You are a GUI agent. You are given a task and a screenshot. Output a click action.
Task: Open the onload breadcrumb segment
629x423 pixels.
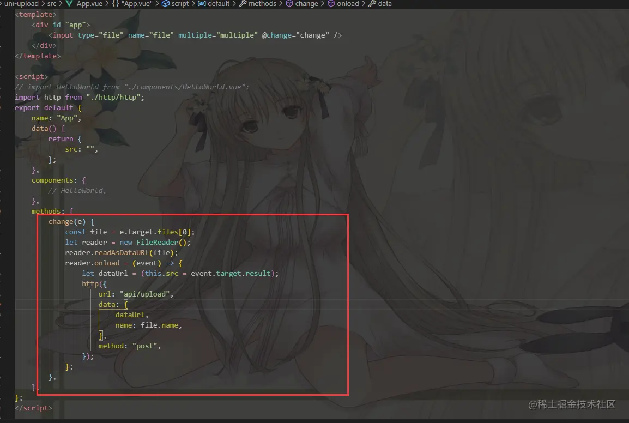pyautogui.click(x=348, y=4)
